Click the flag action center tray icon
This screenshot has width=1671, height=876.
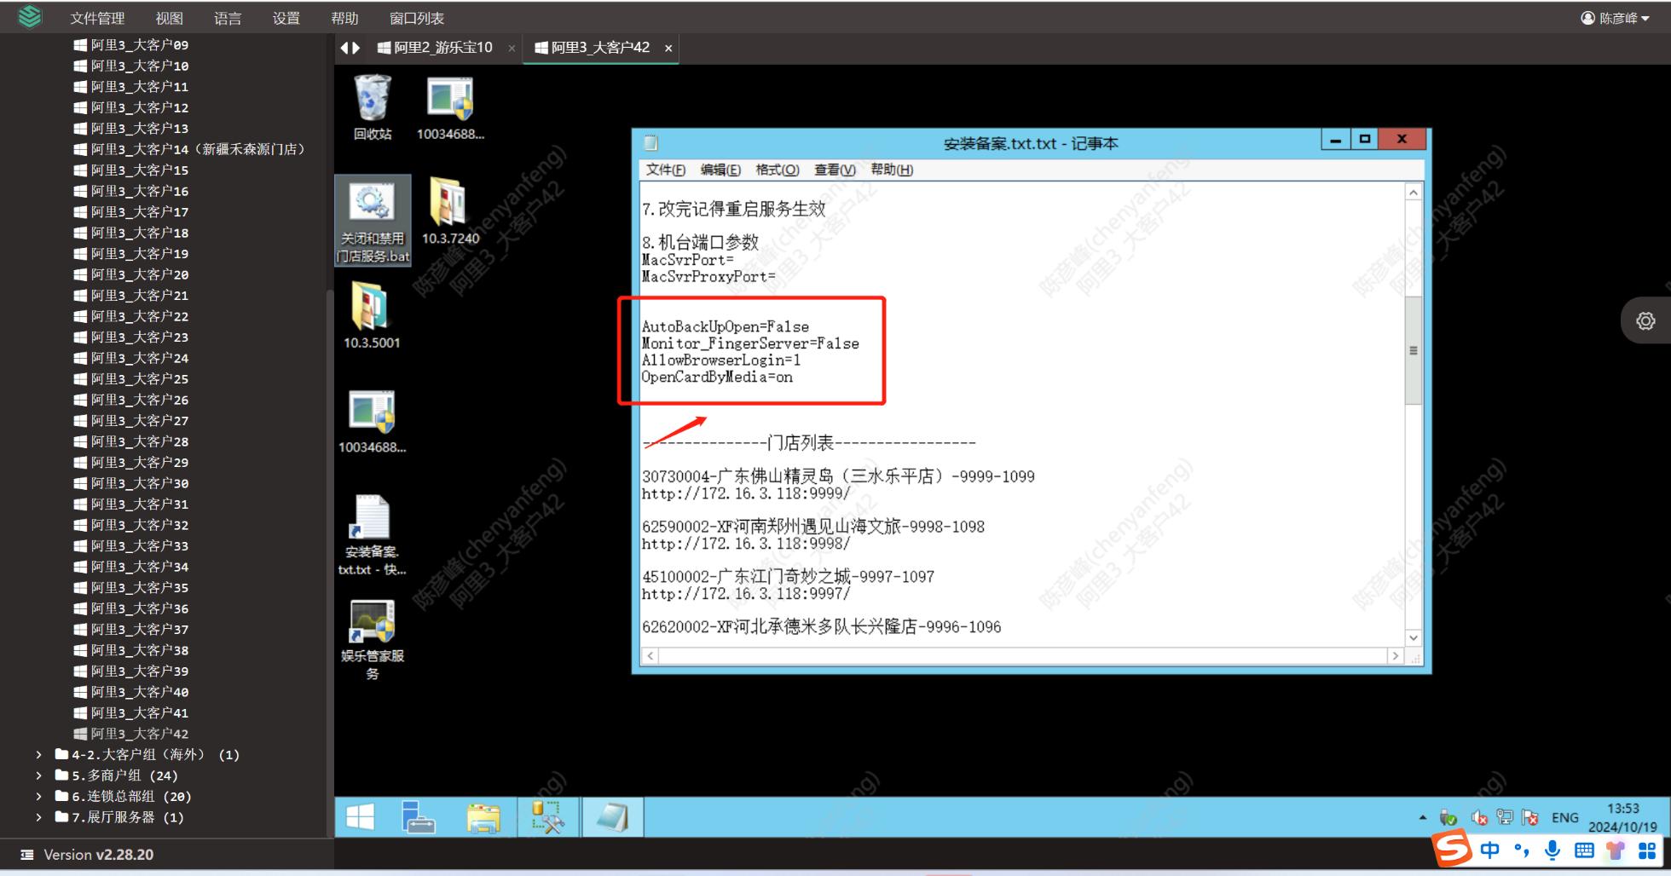tap(1530, 818)
